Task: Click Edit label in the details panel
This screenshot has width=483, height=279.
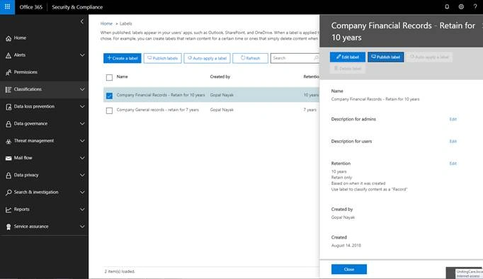Action: tap(348, 57)
